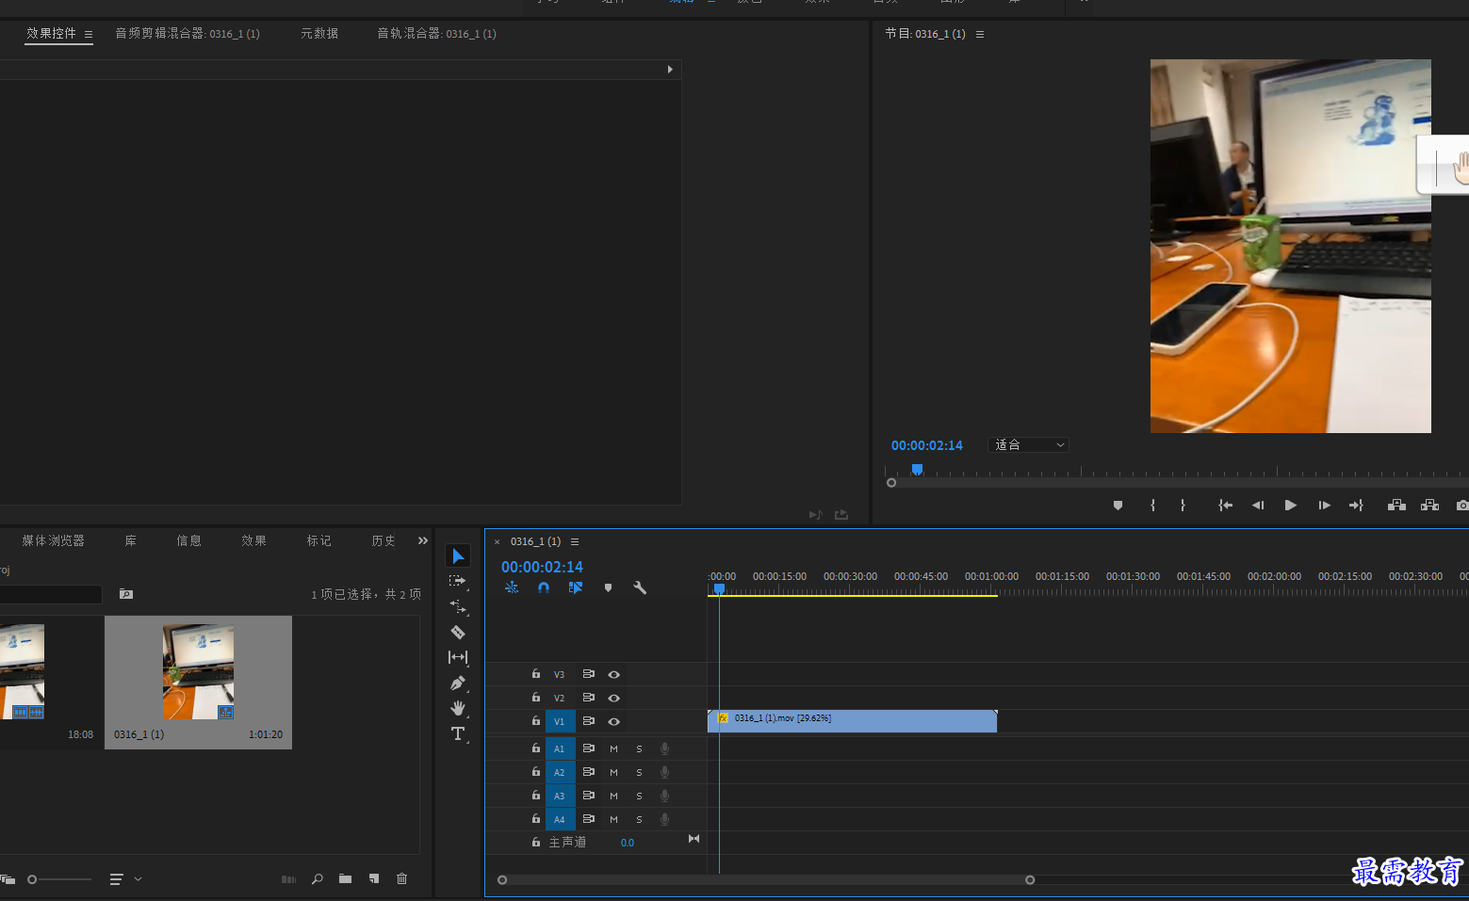Mark In point in program monitor
The image size is (1469, 901).
click(1152, 506)
